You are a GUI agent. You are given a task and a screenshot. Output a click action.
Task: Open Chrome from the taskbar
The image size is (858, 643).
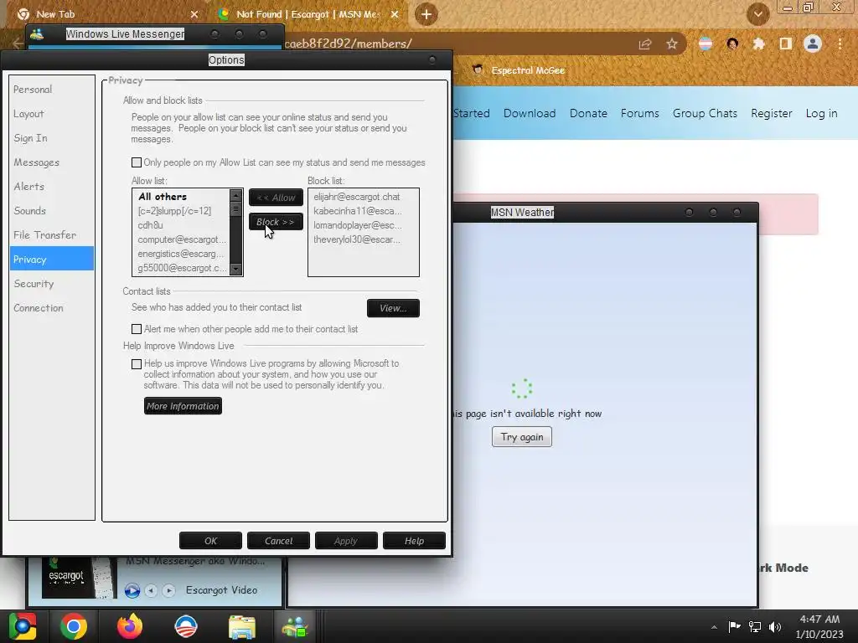click(74, 626)
